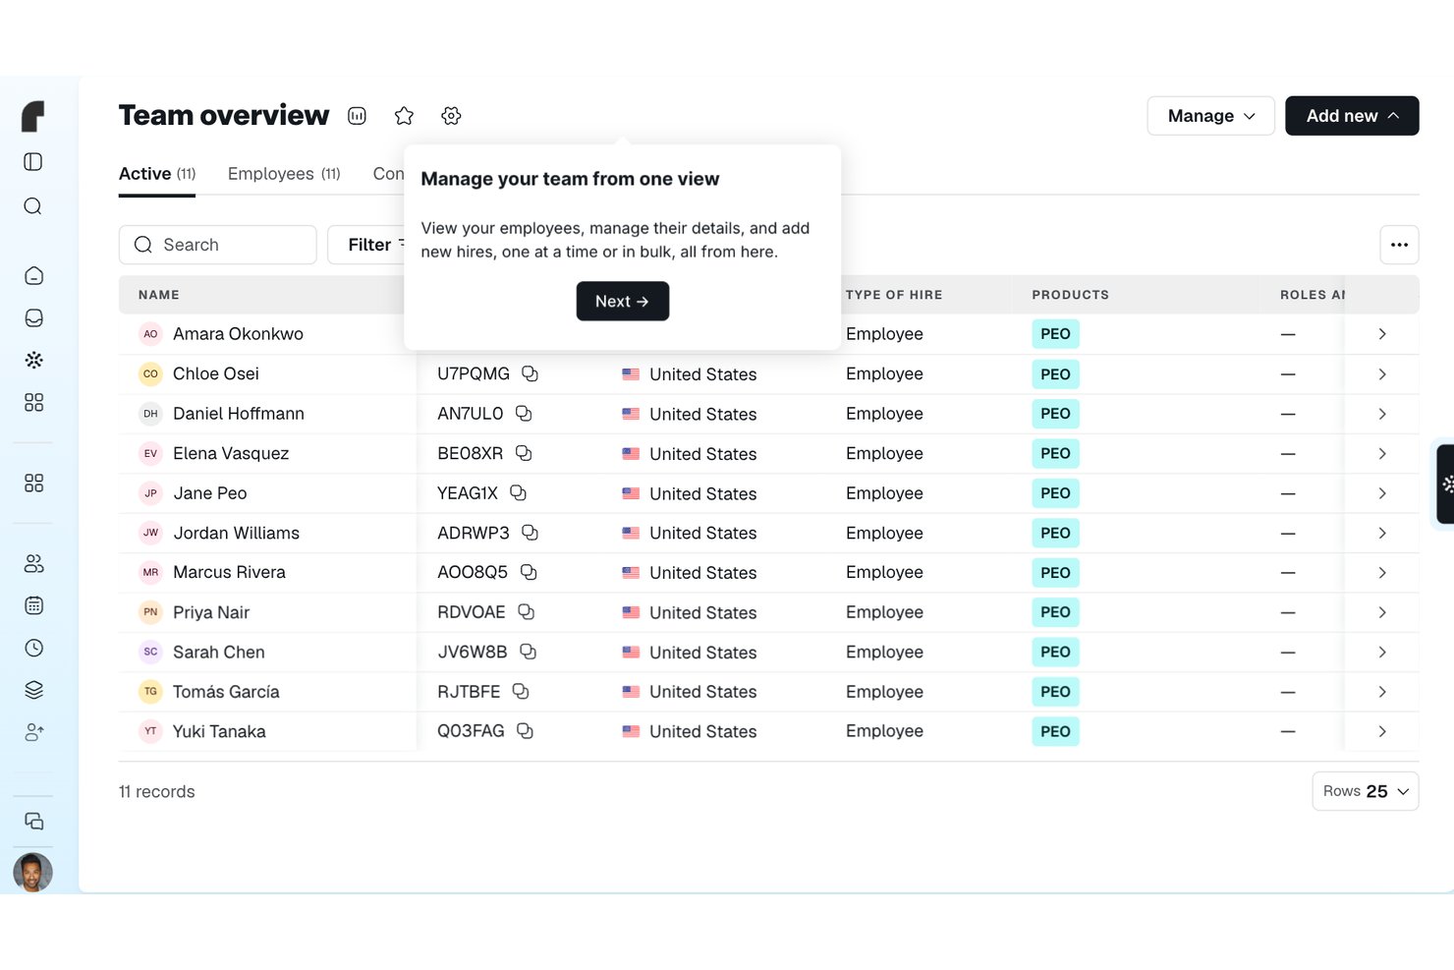Screen dimensions: 1454x970
Task: Copy employee ID YEAG1X
Action: [518, 492]
